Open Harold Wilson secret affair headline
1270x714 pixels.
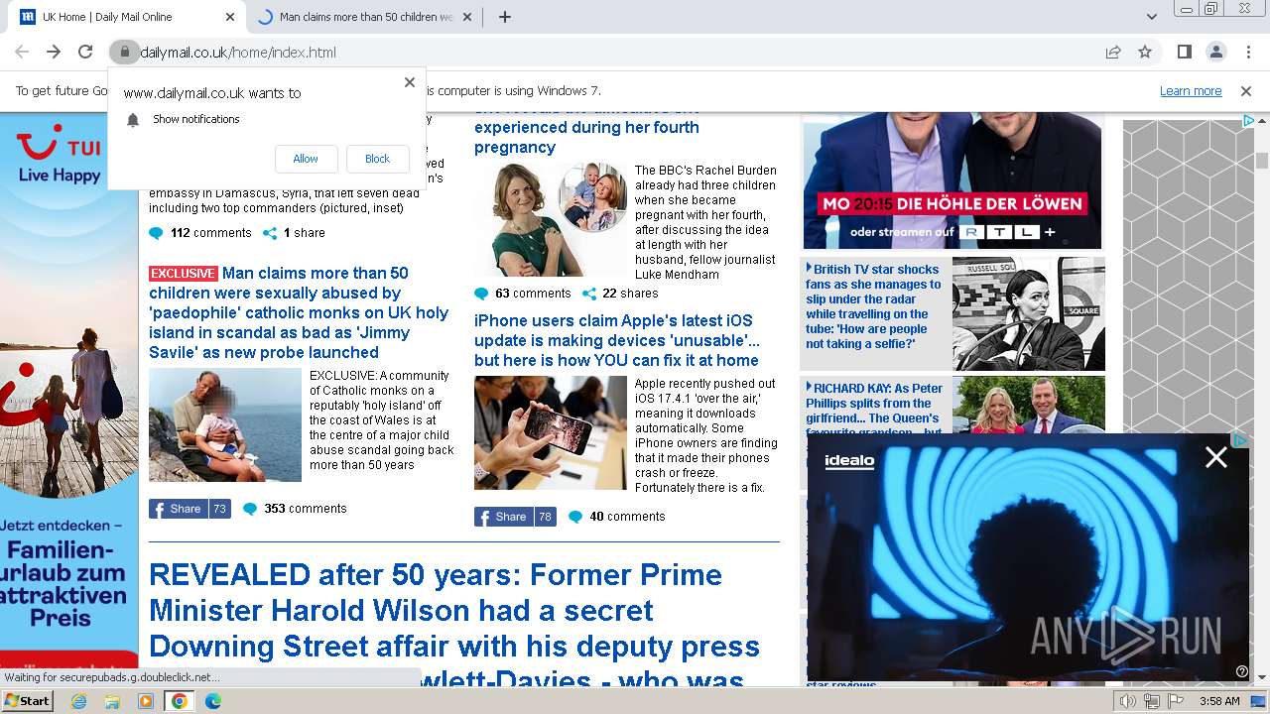tap(454, 625)
